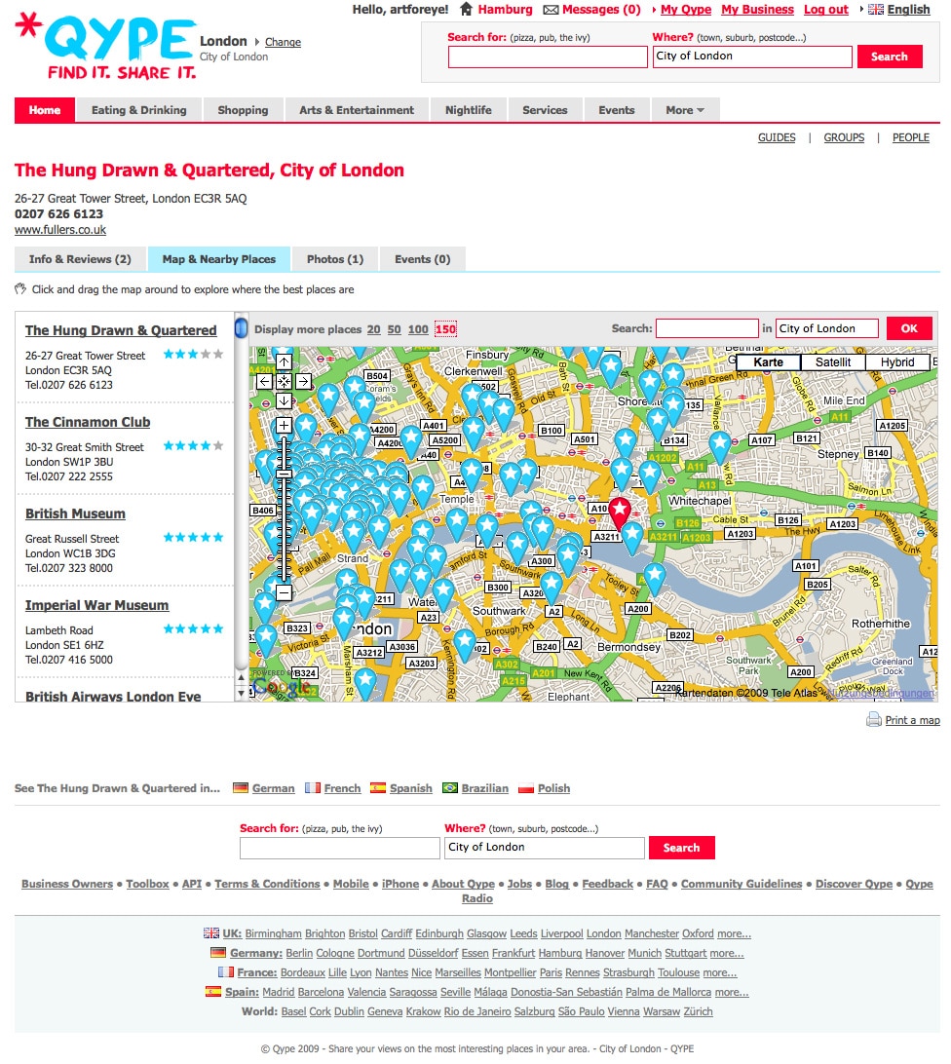
Task: Display 50 places on the map
Action: click(394, 329)
